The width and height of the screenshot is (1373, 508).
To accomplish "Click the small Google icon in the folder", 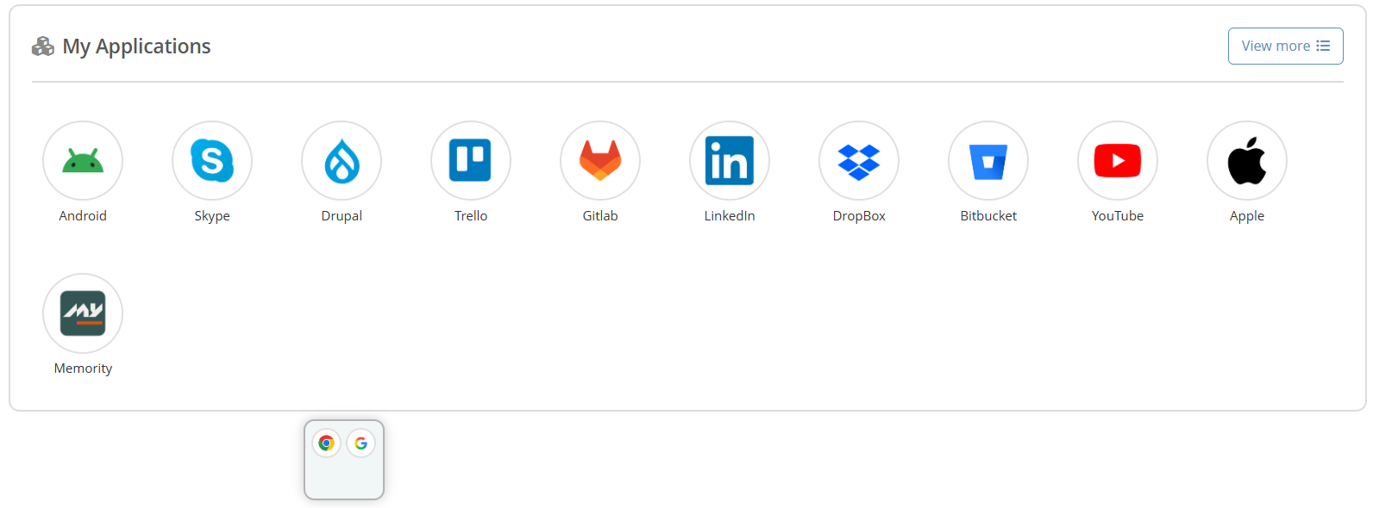I will click(361, 443).
